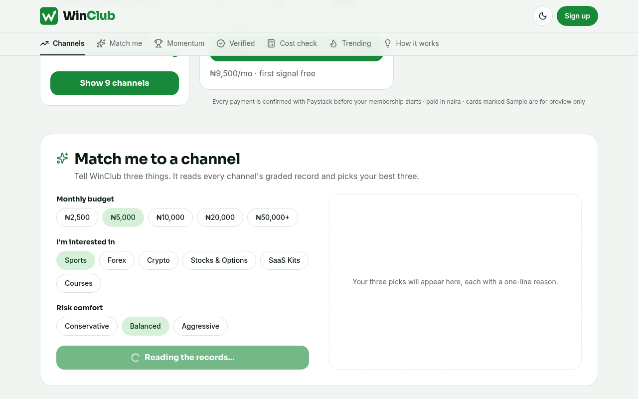Click the Cost check calculator icon
Screen dimensions: 638x399
coord(271,43)
